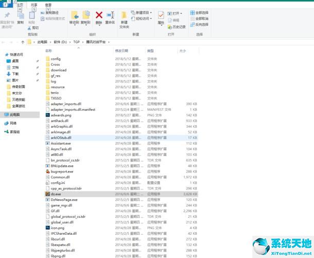Select the bugreport.exe file icon
314x258 pixels.
tap(47, 171)
